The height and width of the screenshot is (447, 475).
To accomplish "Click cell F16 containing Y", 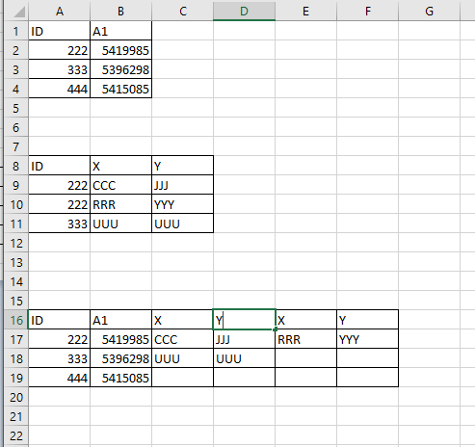I will pyautogui.click(x=367, y=320).
